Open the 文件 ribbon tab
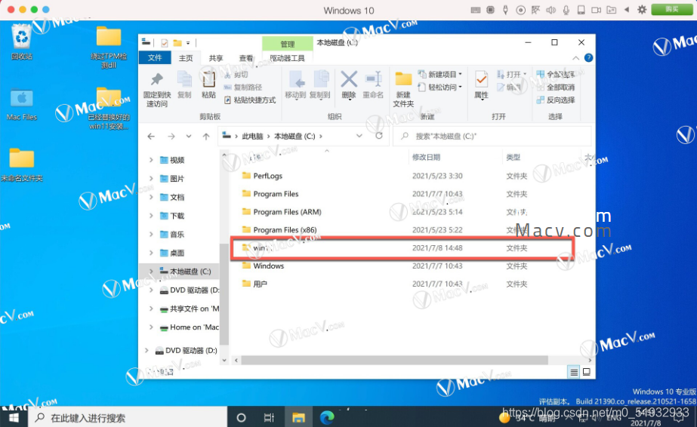This screenshot has height=427, width=697. 155,57
